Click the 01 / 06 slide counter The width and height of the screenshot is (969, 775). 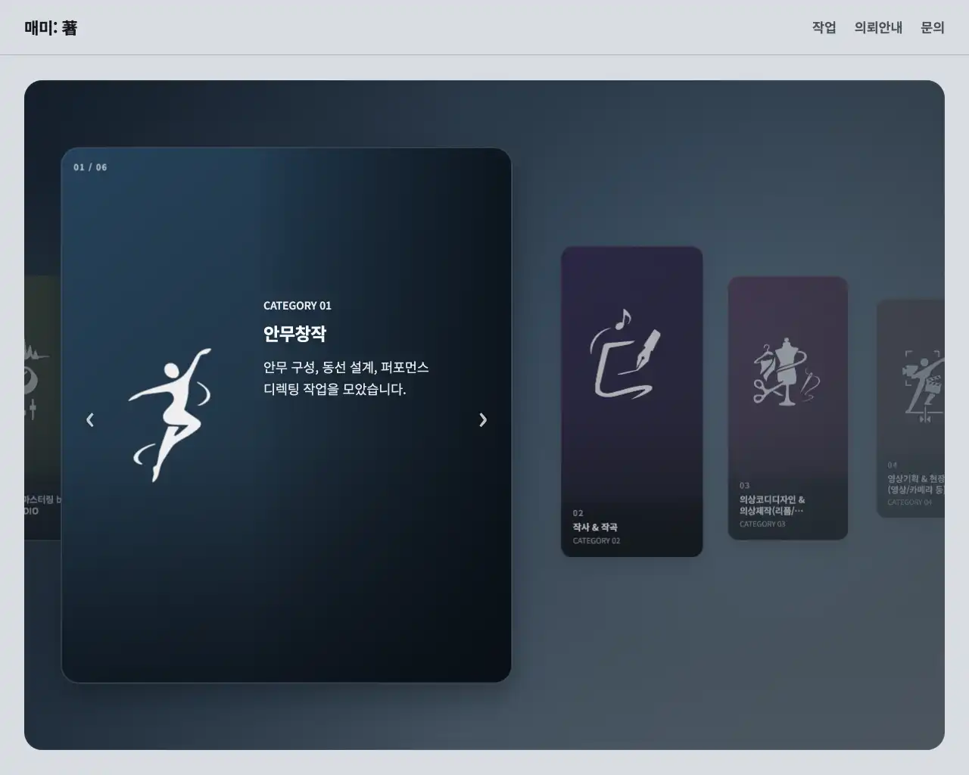coord(90,167)
